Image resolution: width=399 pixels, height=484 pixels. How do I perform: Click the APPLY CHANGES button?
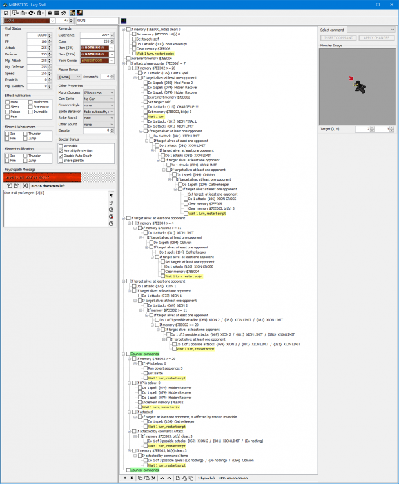click(x=376, y=37)
